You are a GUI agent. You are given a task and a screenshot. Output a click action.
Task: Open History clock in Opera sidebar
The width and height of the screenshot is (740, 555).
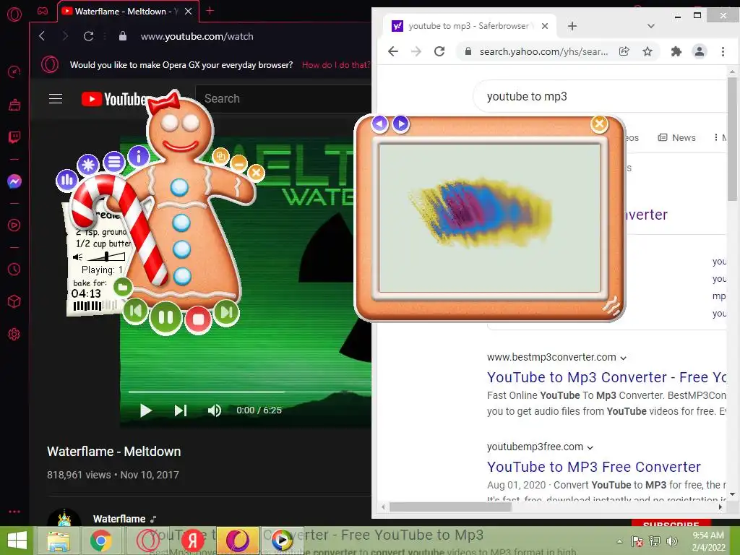pyautogui.click(x=14, y=269)
